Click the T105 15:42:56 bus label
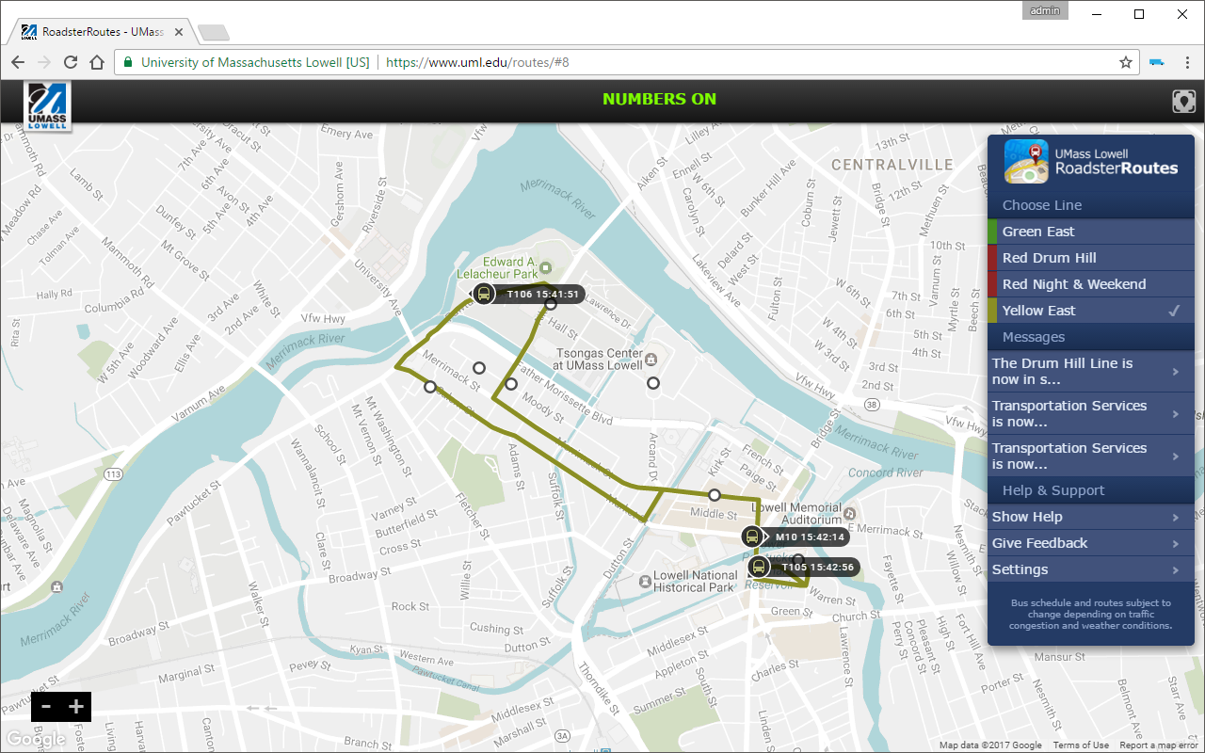Screen dimensions: 1205x753 [818, 567]
